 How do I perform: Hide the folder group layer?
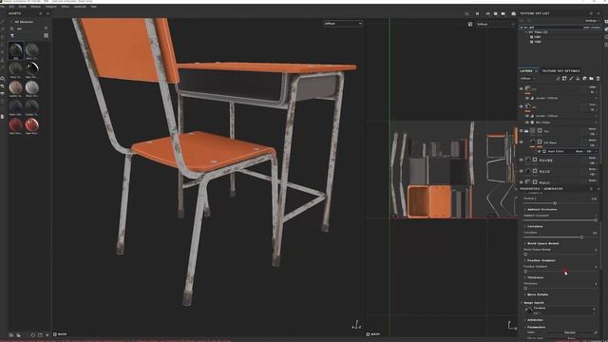[x=522, y=131]
